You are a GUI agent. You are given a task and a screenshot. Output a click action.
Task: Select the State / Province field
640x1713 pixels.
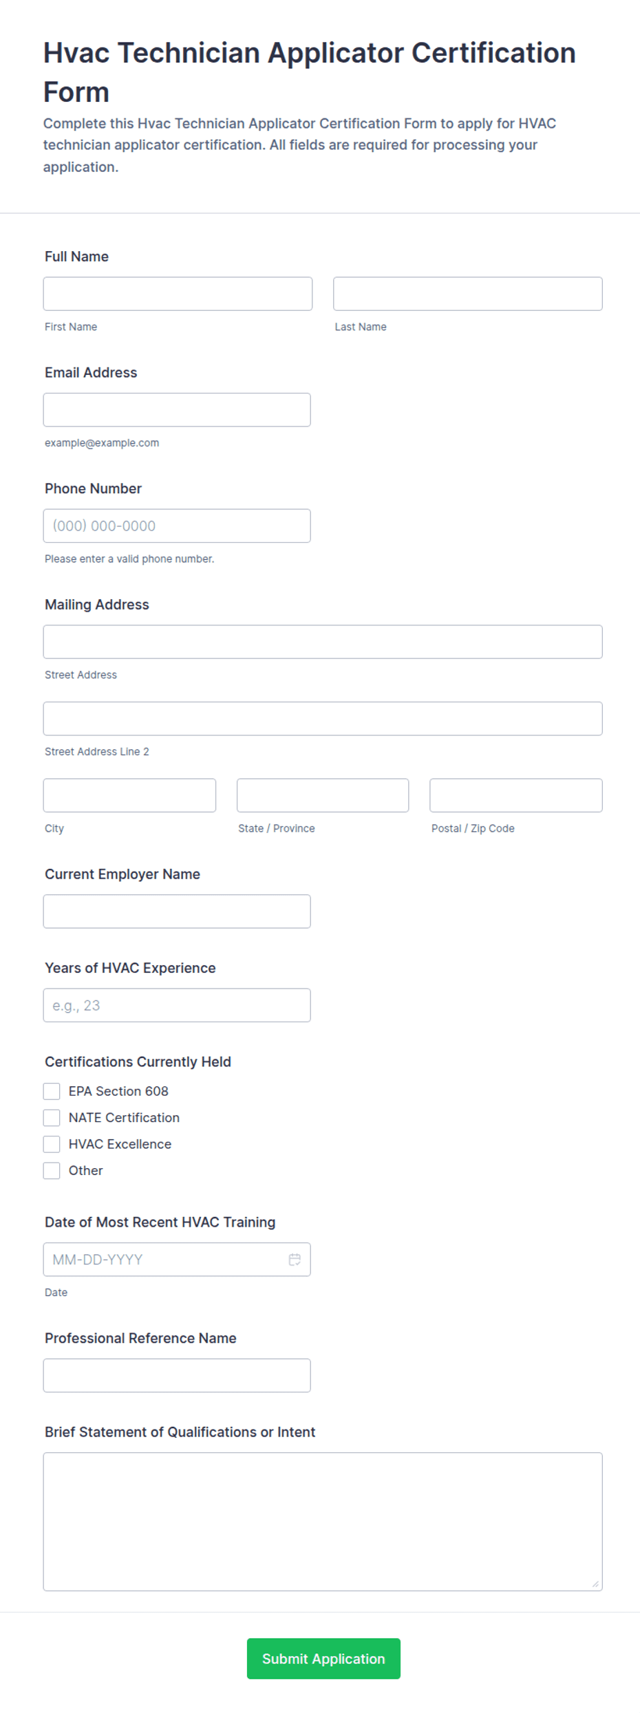tap(323, 795)
